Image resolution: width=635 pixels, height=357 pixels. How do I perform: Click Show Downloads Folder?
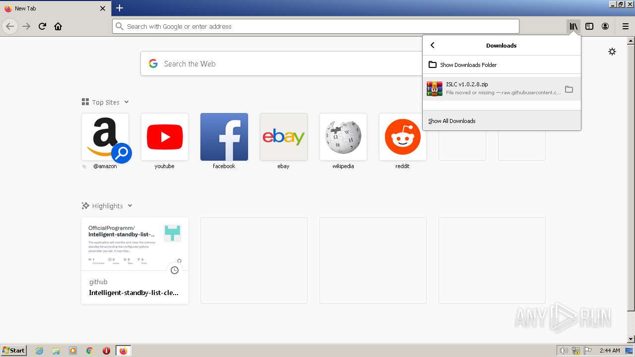point(502,64)
